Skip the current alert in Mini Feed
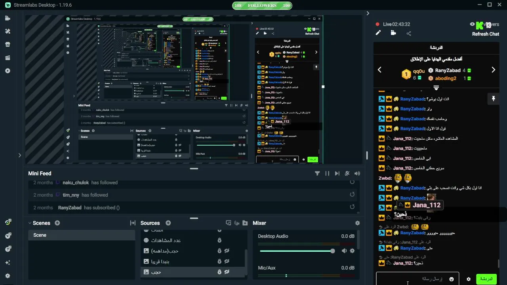507x285 pixels. click(337, 173)
